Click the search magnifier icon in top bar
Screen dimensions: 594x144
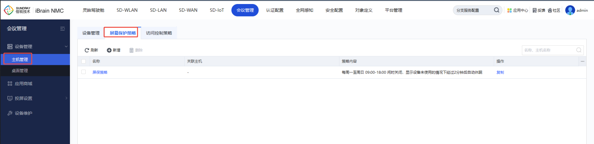(496, 10)
